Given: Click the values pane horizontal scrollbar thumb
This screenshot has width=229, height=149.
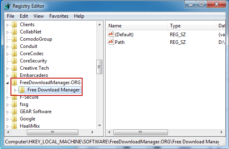Looking at the screenshot, I should [x=140, y=132].
